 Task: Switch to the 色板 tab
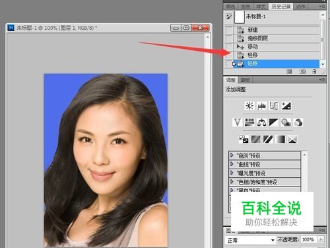pos(246,7)
